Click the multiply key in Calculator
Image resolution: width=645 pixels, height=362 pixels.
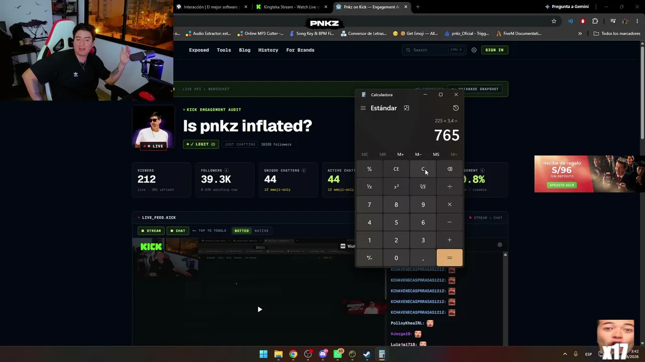[449, 205]
